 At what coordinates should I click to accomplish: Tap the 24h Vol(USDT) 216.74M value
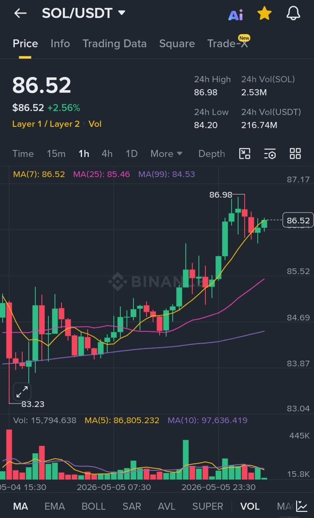coord(259,125)
